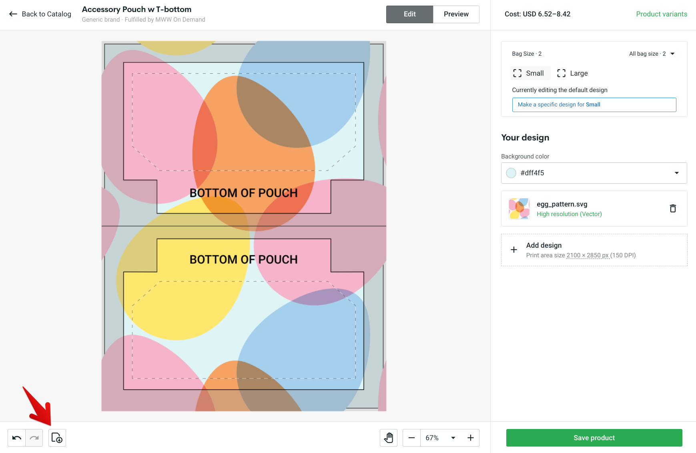Select the egg_pattern.svg thumbnail
Viewport: 696px width, 453px height.
(x=519, y=208)
